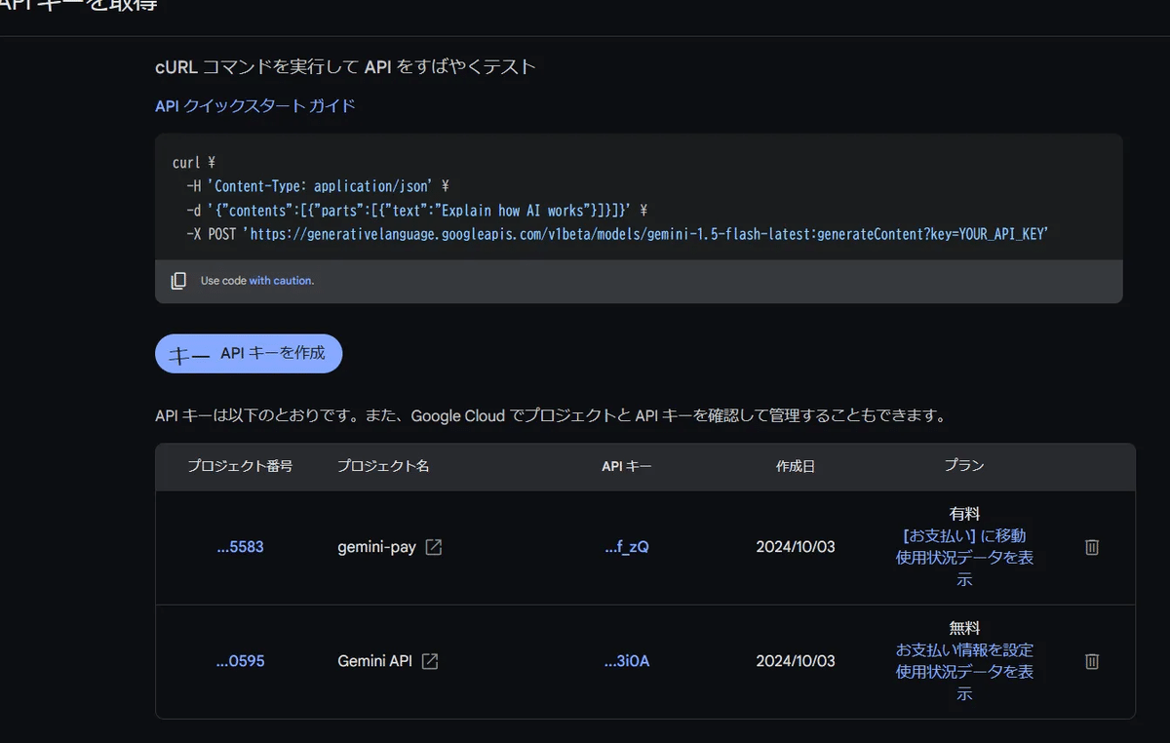Image resolution: width=1170 pixels, height=743 pixels.
Task: Copy the curl command code snippet
Action: 178,280
